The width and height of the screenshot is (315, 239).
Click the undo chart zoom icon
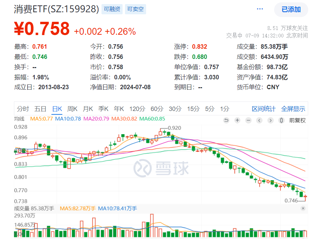click(x=226, y=120)
